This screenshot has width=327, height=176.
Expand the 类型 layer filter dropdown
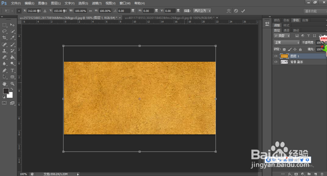(282, 36)
